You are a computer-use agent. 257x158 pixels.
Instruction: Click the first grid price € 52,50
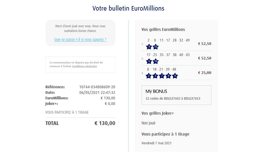205,44
